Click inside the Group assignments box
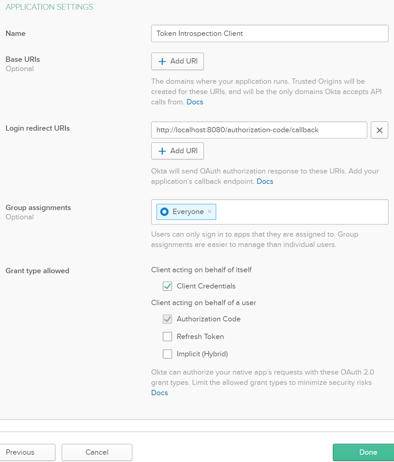Image resolution: width=394 pixels, height=462 pixels. (x=299, y=212)
